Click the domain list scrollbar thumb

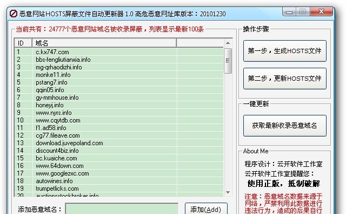click(228, 61)
